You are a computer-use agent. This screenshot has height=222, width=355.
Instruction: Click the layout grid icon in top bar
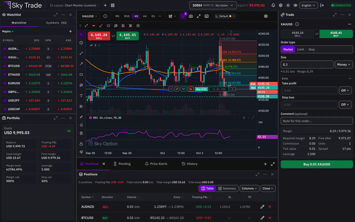[x=113, y=5]
